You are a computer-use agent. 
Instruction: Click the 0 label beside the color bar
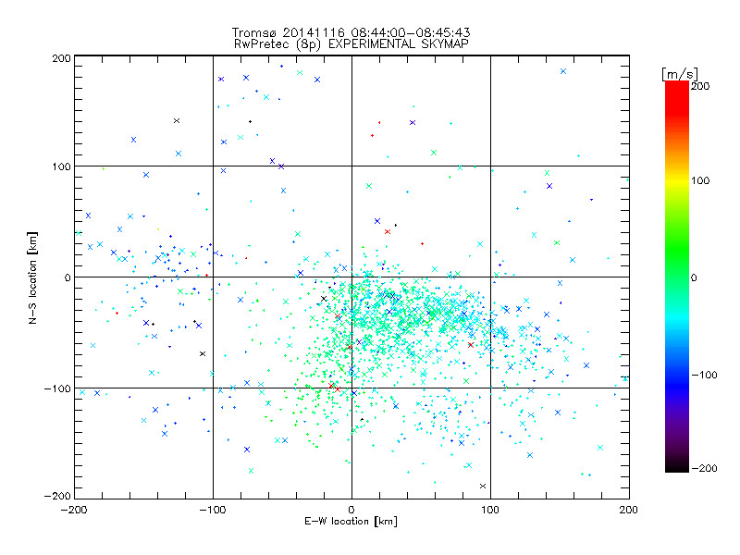[x=694, y=277]
